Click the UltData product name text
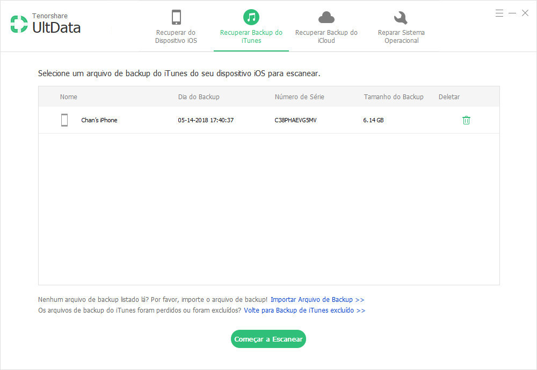Screen dimensions: 537x370 56,28
